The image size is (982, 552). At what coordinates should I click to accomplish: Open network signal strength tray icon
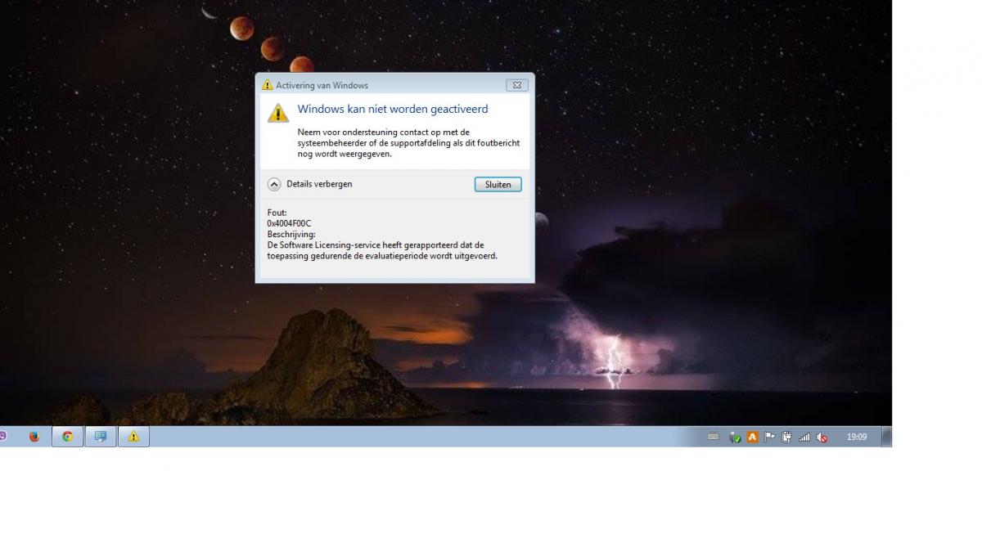coord(804,438)
